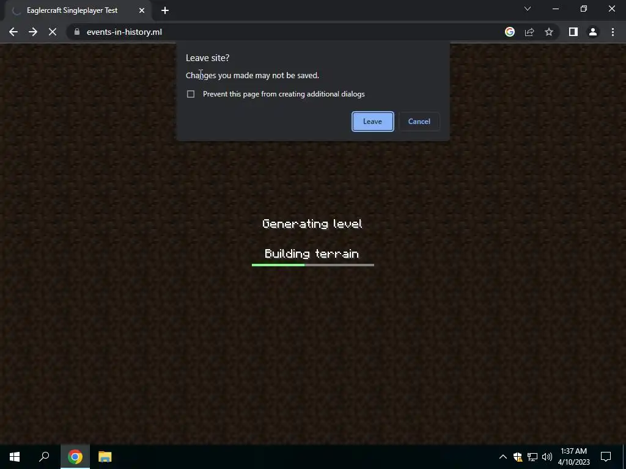Open the clock showing 1:37 AM
The image size is (626, 469).
(573, 457)
